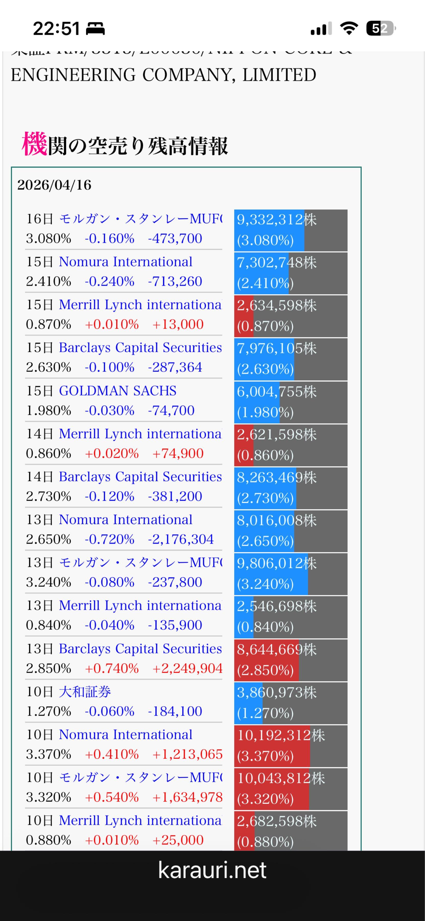This screenshot has height=921, width=425.
Task: Tap the Wi-Fi status icon
Action: (349, 28)
